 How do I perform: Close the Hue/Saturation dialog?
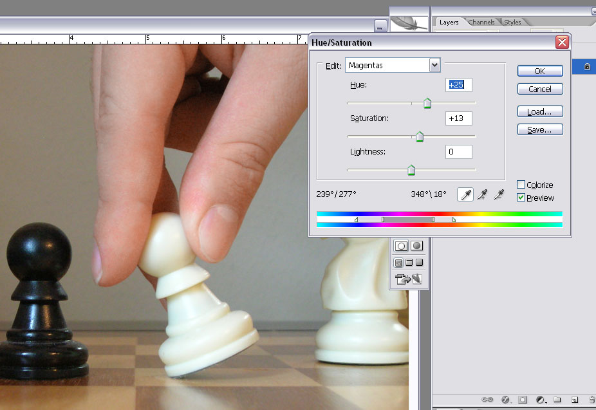click(x=562, y=42)
